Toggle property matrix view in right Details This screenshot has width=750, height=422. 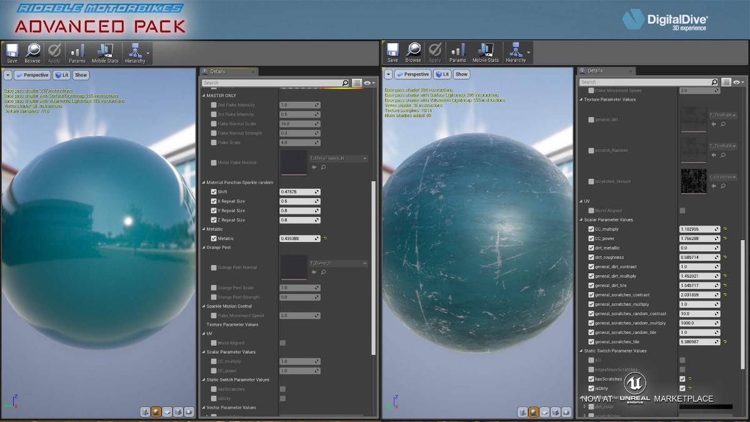[x=726, y=82]
